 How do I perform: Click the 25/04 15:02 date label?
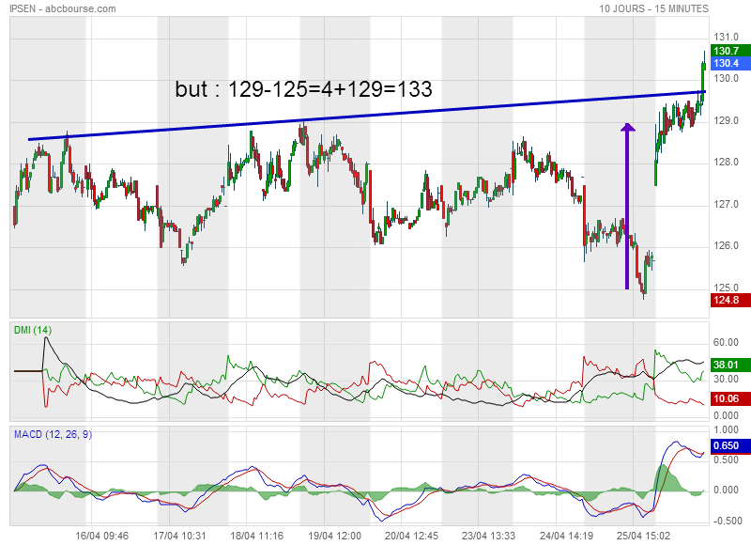[x=643, y=536]
